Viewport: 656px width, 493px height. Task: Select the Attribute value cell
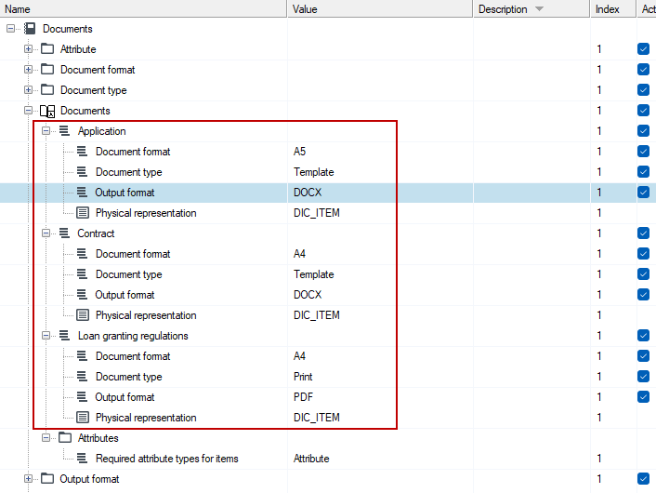coord(311,459)
